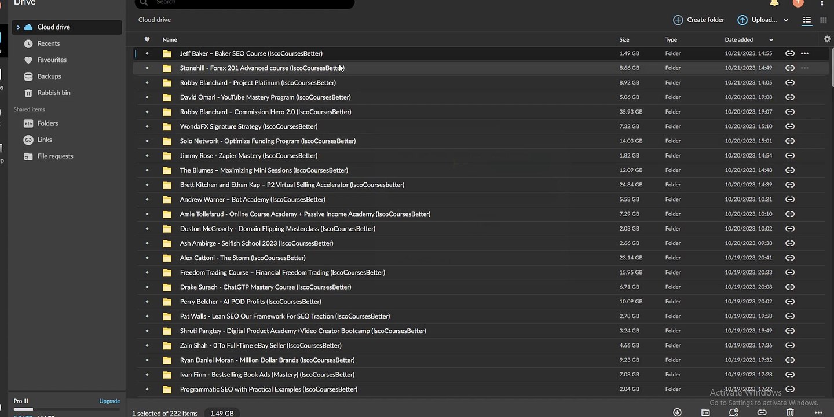
Task: Sort by the favourite heart column
Action: (x=147, y=39)
